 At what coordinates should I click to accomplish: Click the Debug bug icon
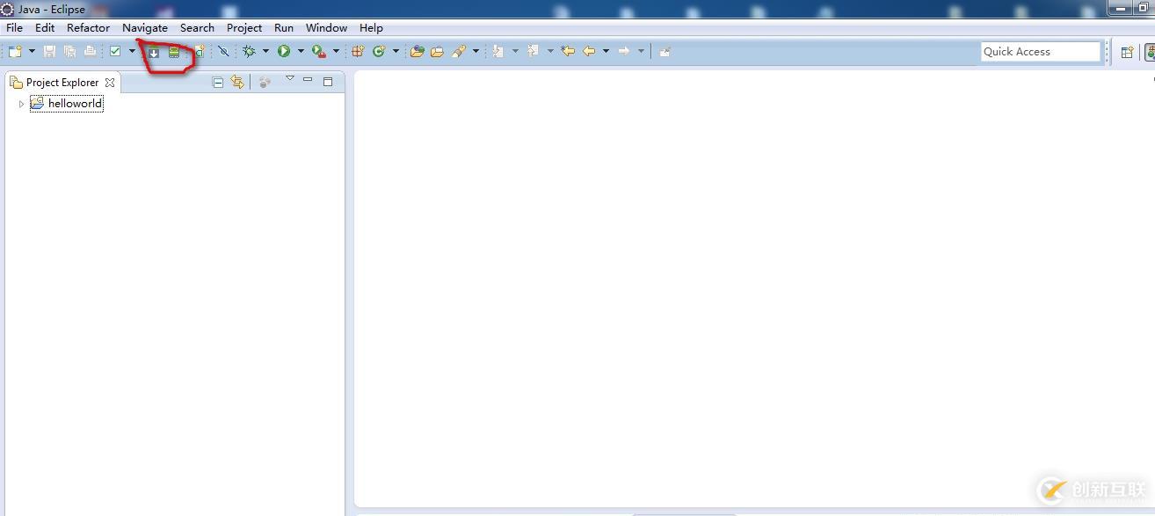coord(250,52)
